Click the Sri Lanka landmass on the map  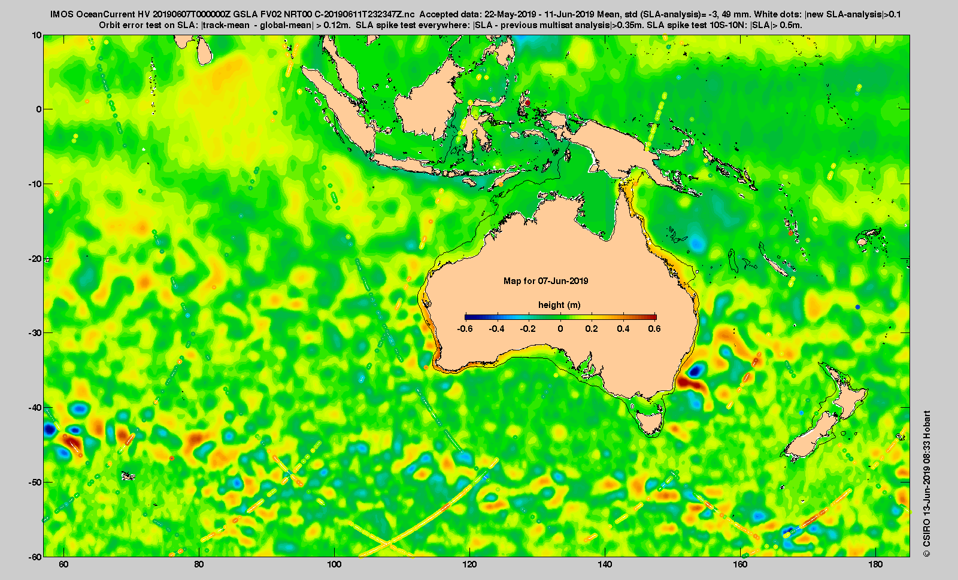[x=204, y=51]
